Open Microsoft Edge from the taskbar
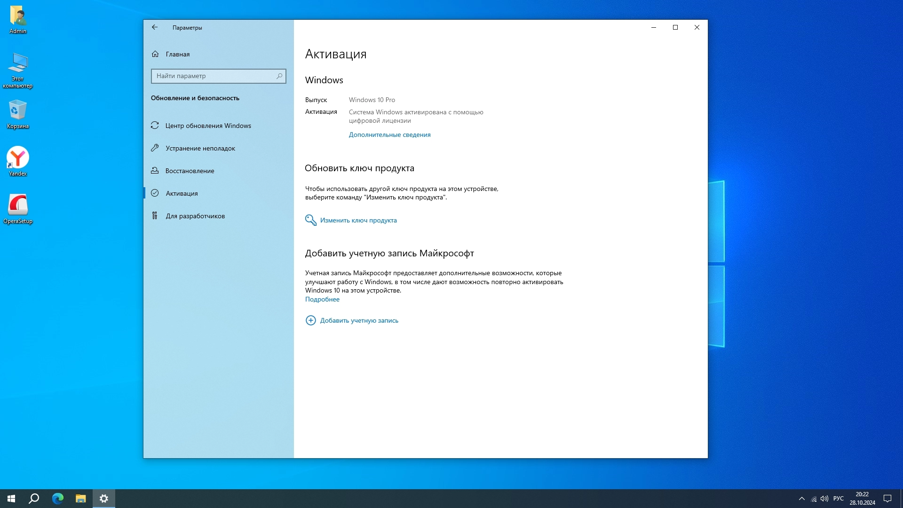The image size is (903, 508). [57, 499]
